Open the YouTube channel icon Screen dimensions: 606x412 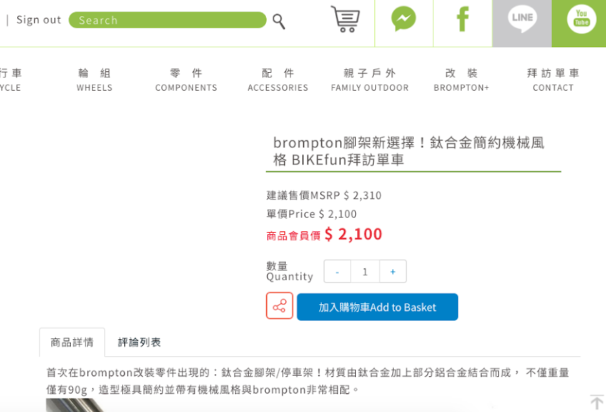pyautogui.click(x=581, y=19)
